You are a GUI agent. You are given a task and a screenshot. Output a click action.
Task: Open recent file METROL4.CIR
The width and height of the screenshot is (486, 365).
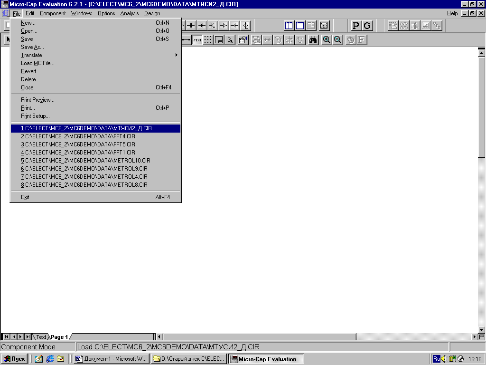[95, 177]
